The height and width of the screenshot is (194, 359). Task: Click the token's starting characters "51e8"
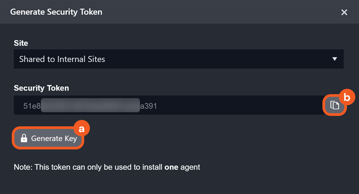pyautogui.click(x=32, y=106)
